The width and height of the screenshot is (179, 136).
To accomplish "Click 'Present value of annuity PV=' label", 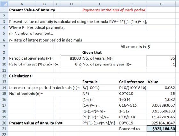I will coord(36,123).
